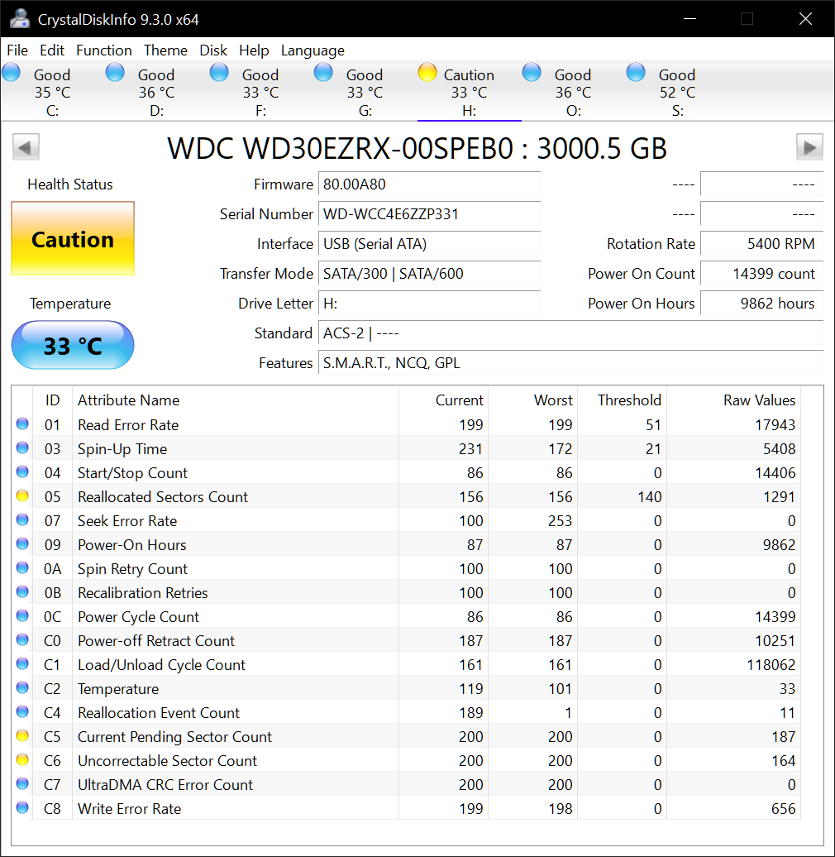Click the Interface field USB (Serial ATA)
This screenshot has height=857, width=835.
pyautogui.click(x=430, y=244)
